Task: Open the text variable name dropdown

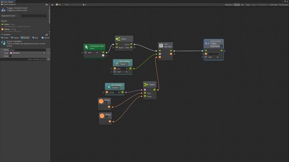Action: [x=122, y=69]
